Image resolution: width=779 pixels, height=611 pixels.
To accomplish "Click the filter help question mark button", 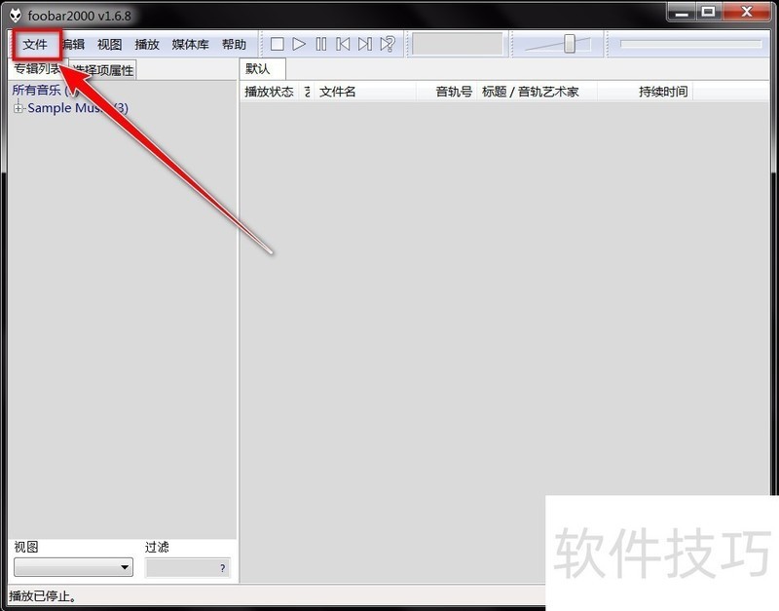I will point(221,568).
